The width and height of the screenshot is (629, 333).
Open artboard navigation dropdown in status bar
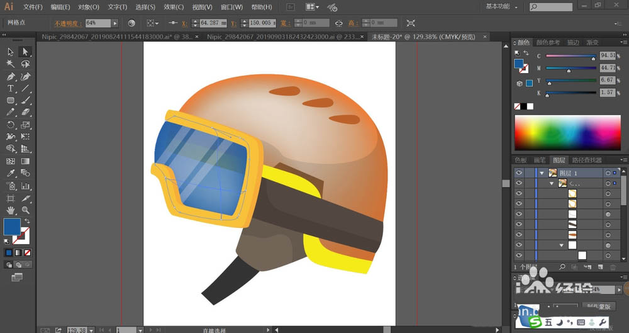[140, 330]
